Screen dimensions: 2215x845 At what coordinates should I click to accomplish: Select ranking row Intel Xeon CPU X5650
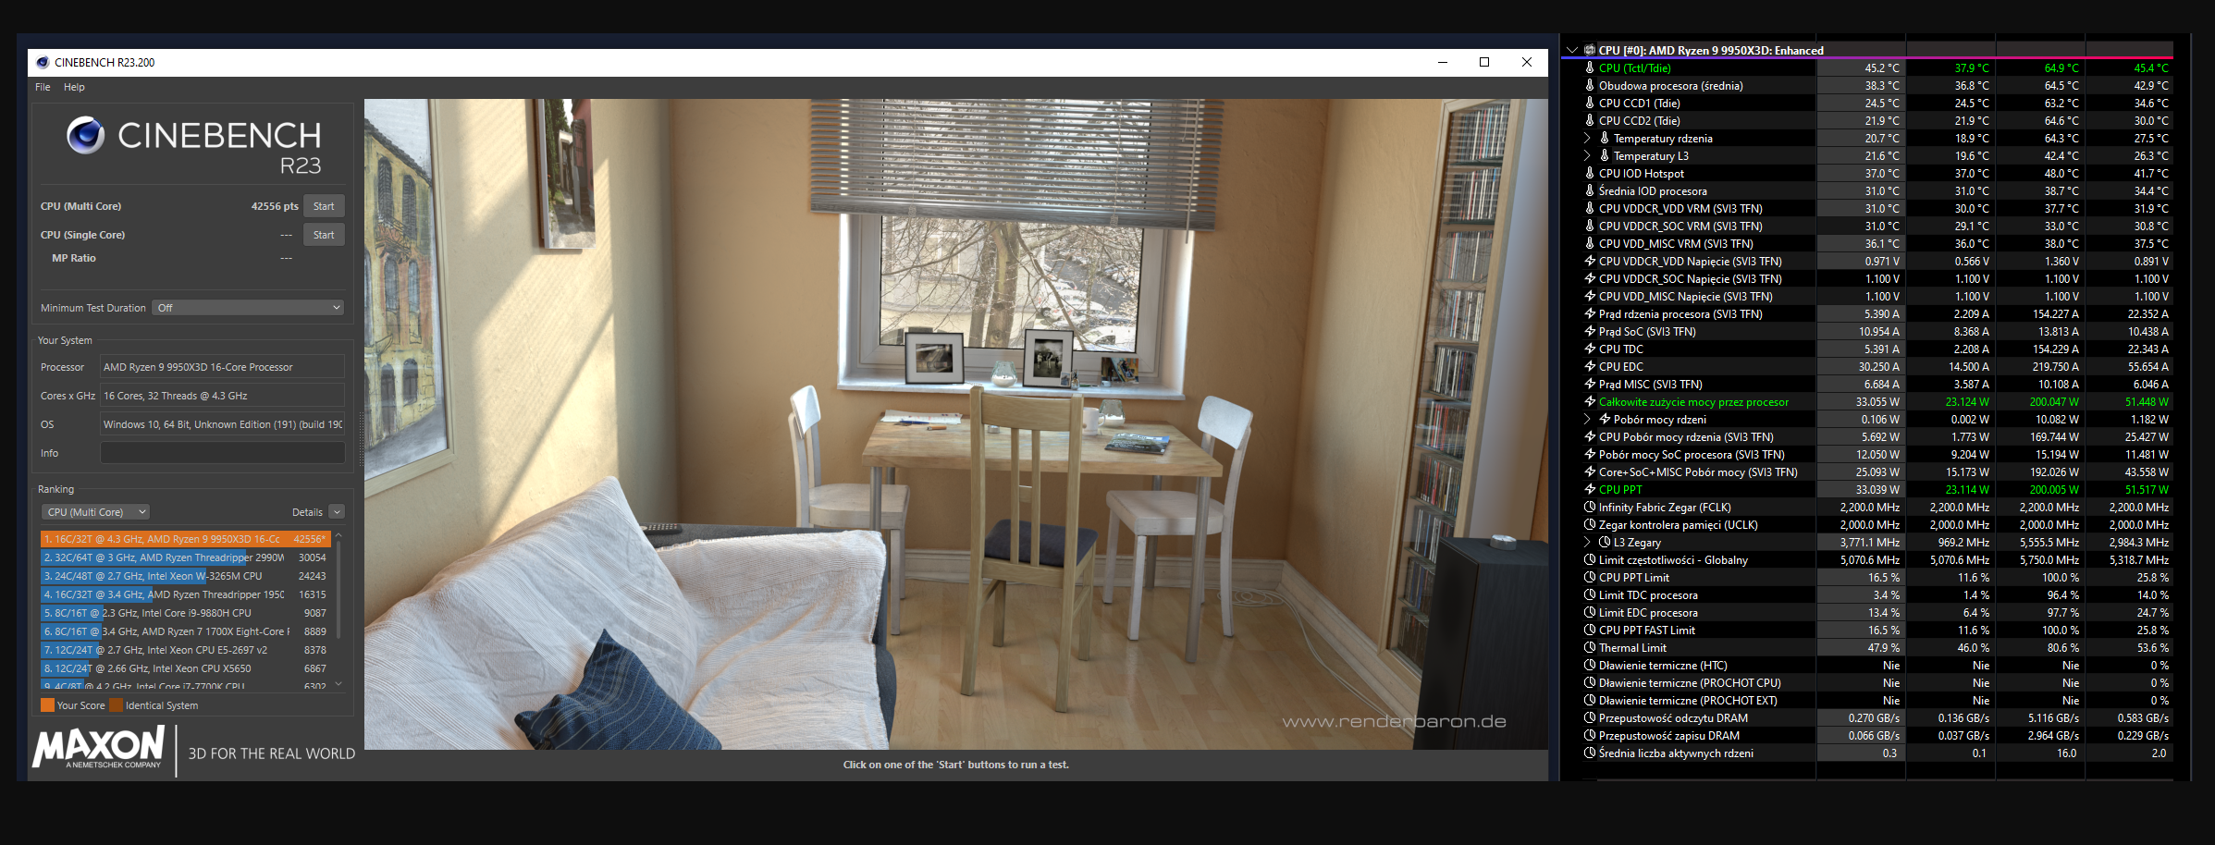coord(185,668)
